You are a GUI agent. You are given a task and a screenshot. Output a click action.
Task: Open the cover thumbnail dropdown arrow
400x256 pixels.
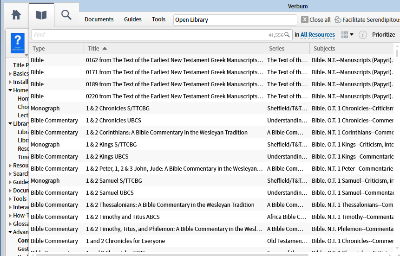click(26, 55)
